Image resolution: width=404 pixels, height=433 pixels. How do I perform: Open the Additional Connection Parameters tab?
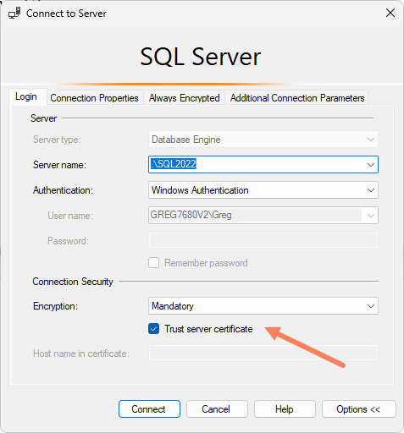(297, 98)
